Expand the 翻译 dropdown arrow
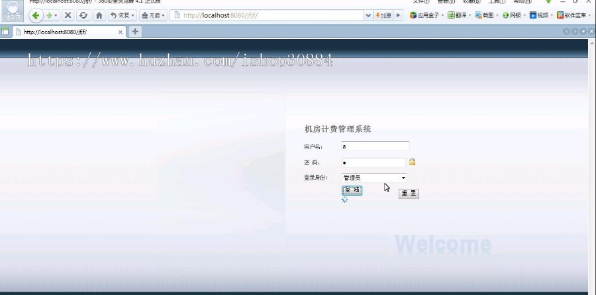The width and height of the screenshot is (596, 295). [x=470, y=16]
